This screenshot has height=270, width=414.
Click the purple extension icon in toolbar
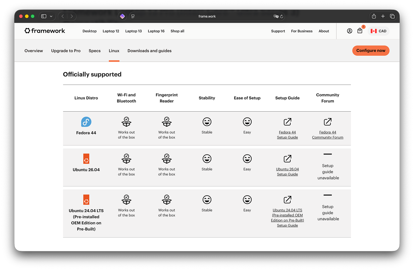122,16
